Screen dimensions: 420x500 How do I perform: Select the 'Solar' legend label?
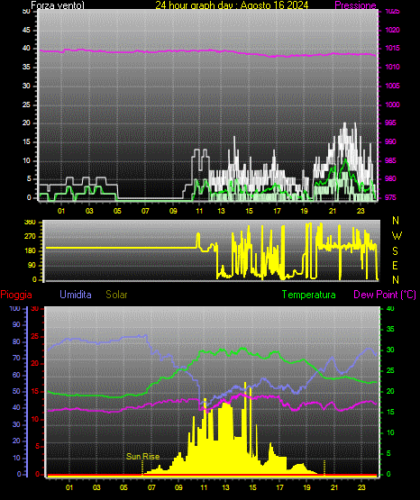click(x=116, y=295)
